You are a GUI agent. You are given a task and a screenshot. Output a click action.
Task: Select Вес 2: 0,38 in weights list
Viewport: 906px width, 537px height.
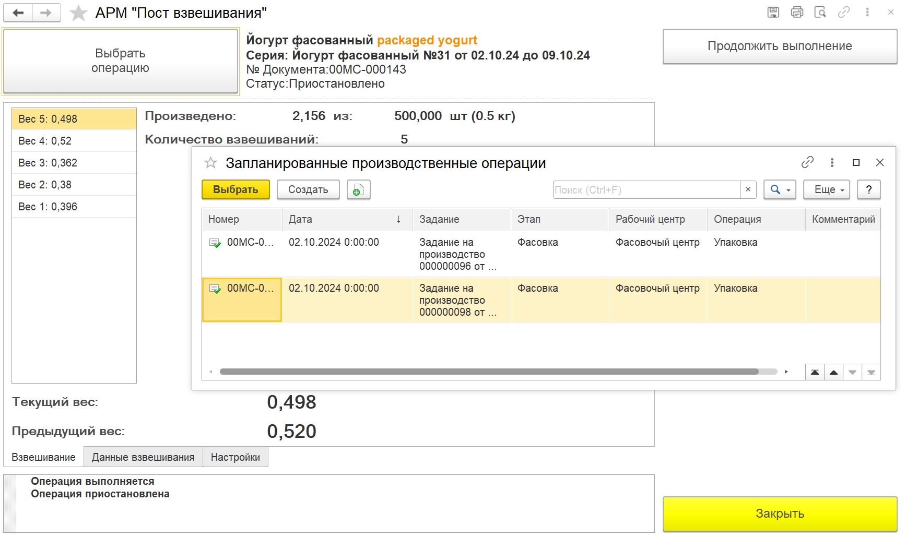pos(74,185)
